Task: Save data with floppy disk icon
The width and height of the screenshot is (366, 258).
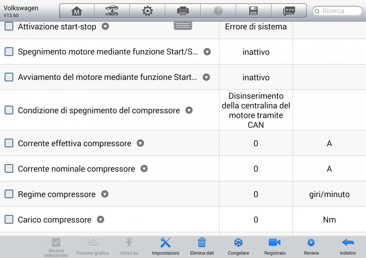Action: pos(253,11)
